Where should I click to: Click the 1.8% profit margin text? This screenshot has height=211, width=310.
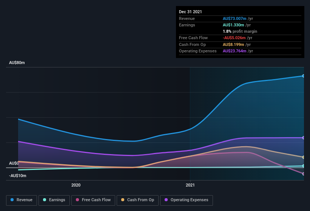[x=240, y=31]
